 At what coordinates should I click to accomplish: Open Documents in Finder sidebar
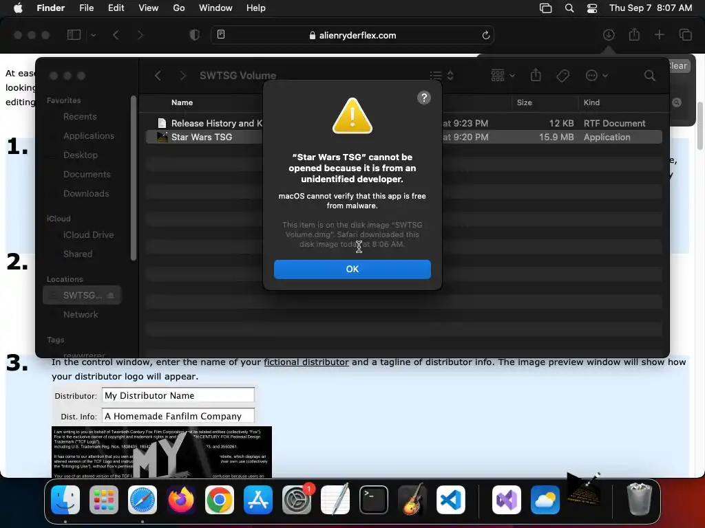86,174
